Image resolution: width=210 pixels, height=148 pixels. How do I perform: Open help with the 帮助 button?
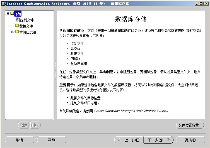coord(52,140)
